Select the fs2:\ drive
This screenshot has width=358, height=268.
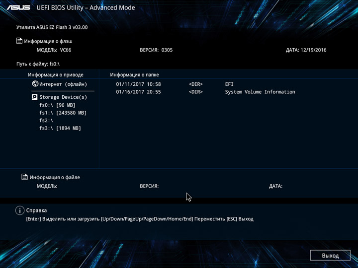click(46, 120)
